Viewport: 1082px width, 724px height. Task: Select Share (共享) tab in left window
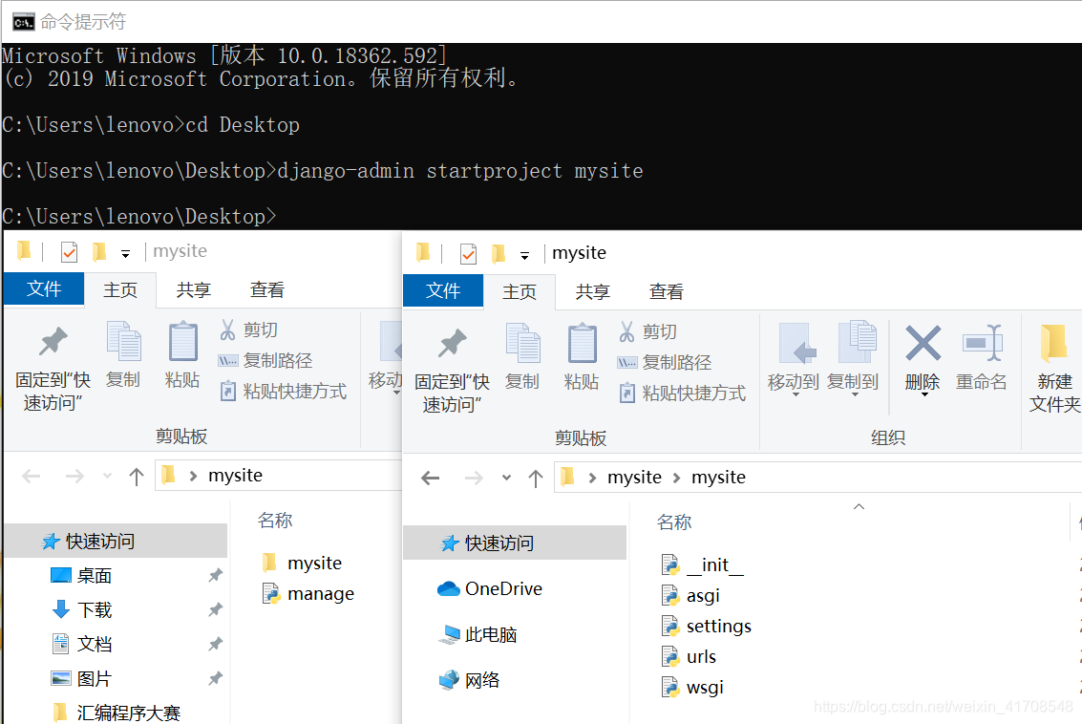pyautogui.click(x=193, y=289)
